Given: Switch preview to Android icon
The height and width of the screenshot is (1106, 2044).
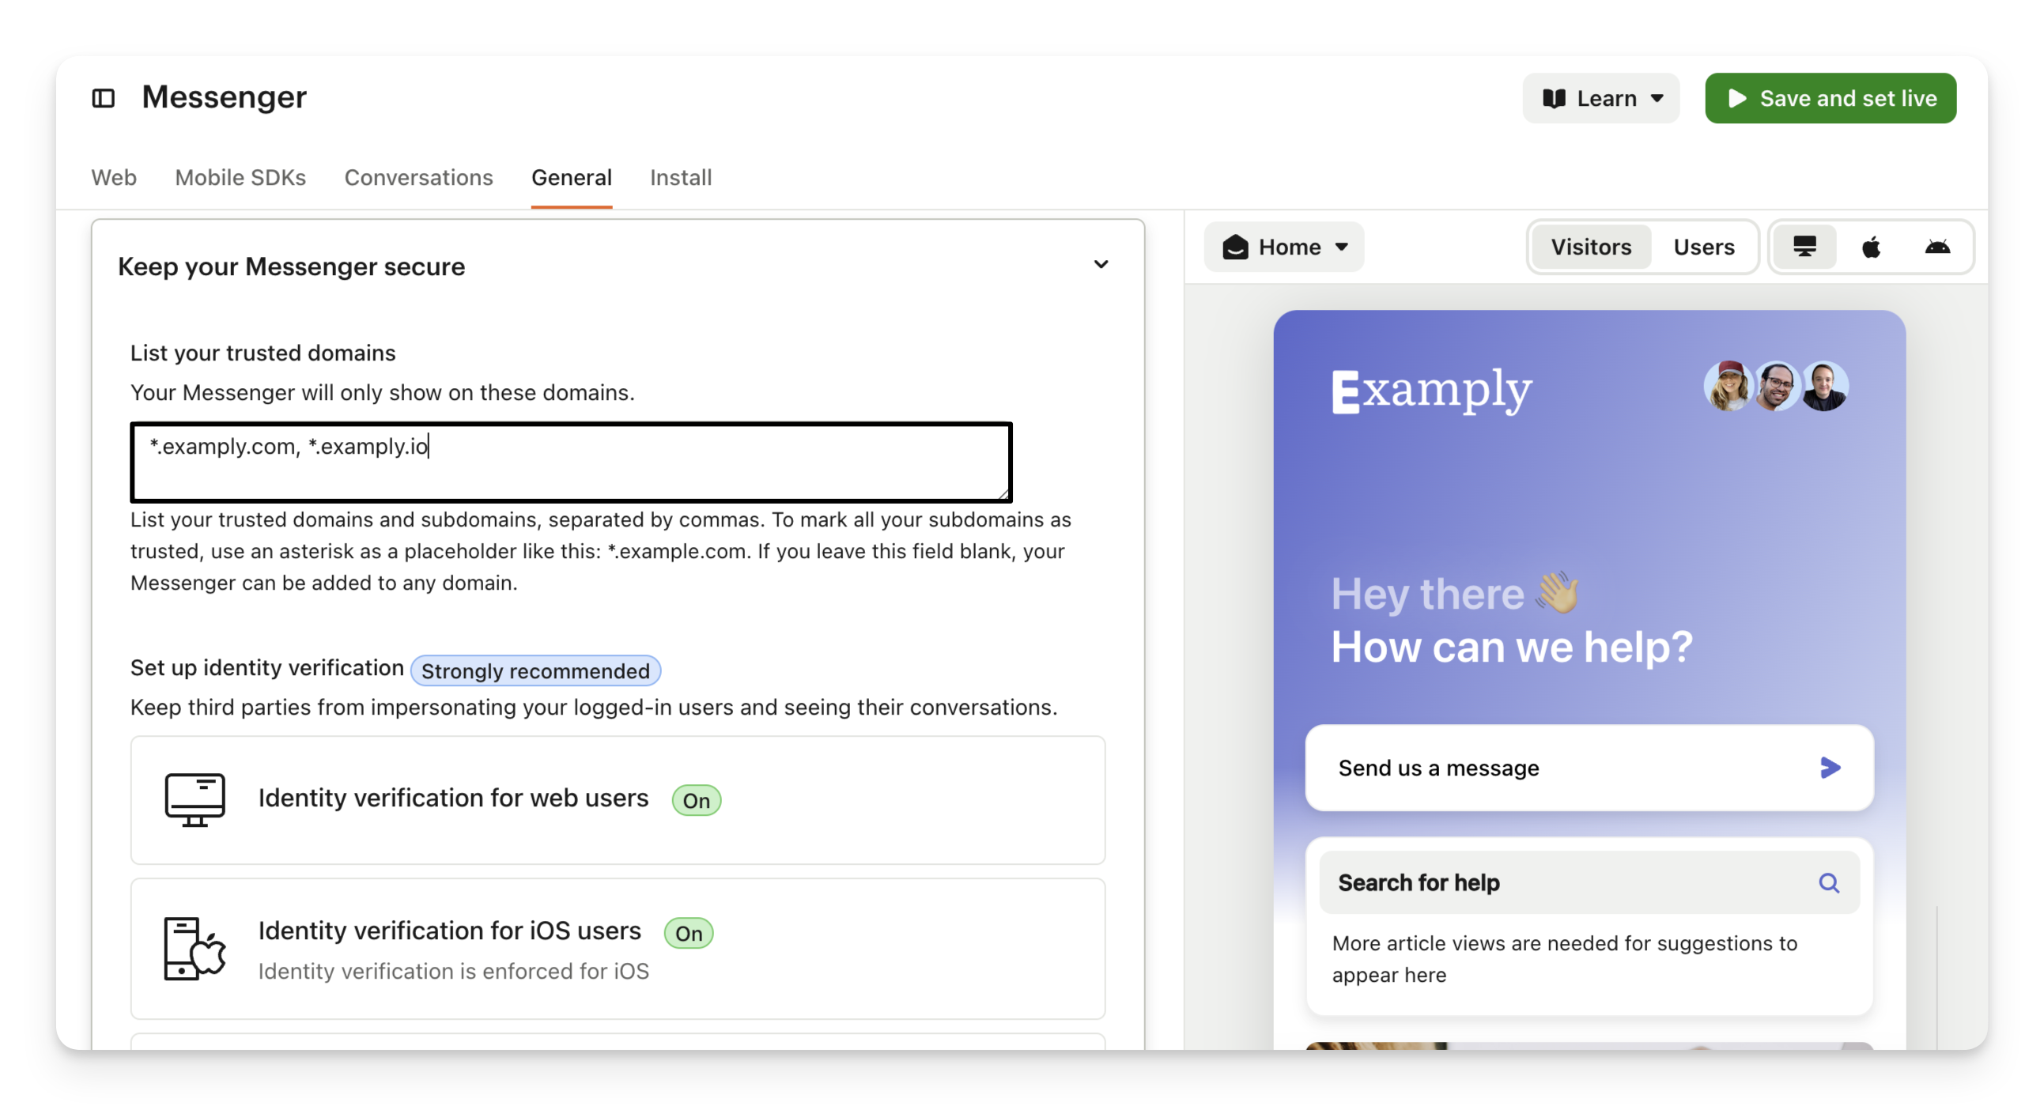Looking at the screenshot, I should 1937,247.
